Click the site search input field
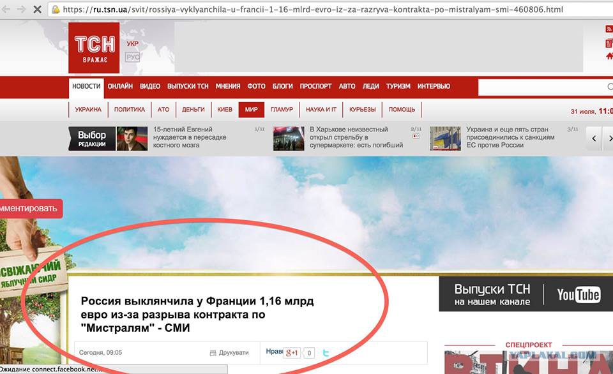This screenshot has width=613, height=374. 544,87
